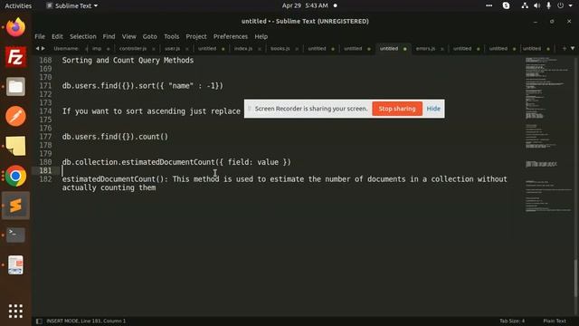Click the Sublime Text dock icon
This screenshot has height=326, width=579.
[x=15, y=206]
